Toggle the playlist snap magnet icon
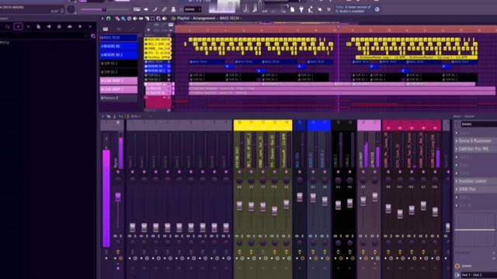 [108, 19]
